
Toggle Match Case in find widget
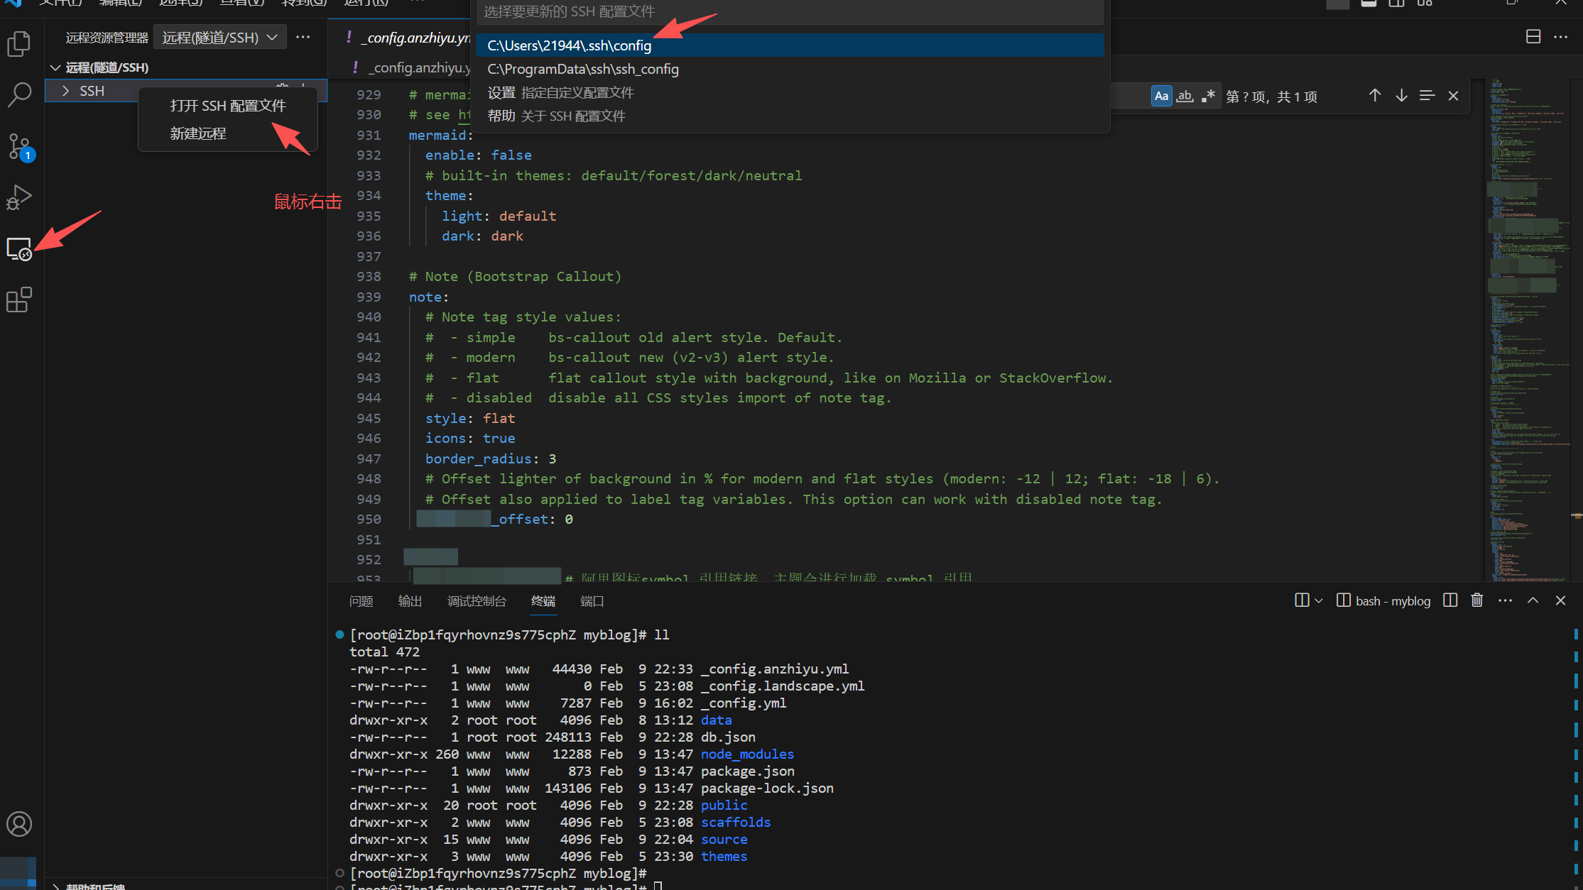[x=1161, y=96]
